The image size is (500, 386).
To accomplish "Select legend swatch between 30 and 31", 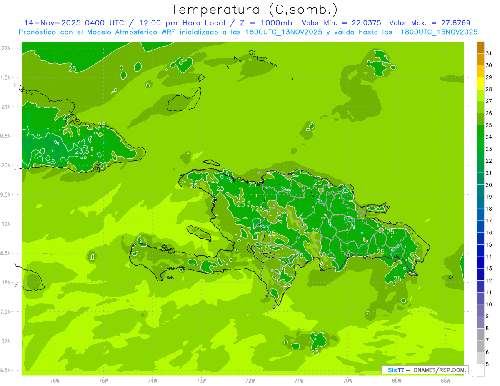I will click(x=480, y=59).
